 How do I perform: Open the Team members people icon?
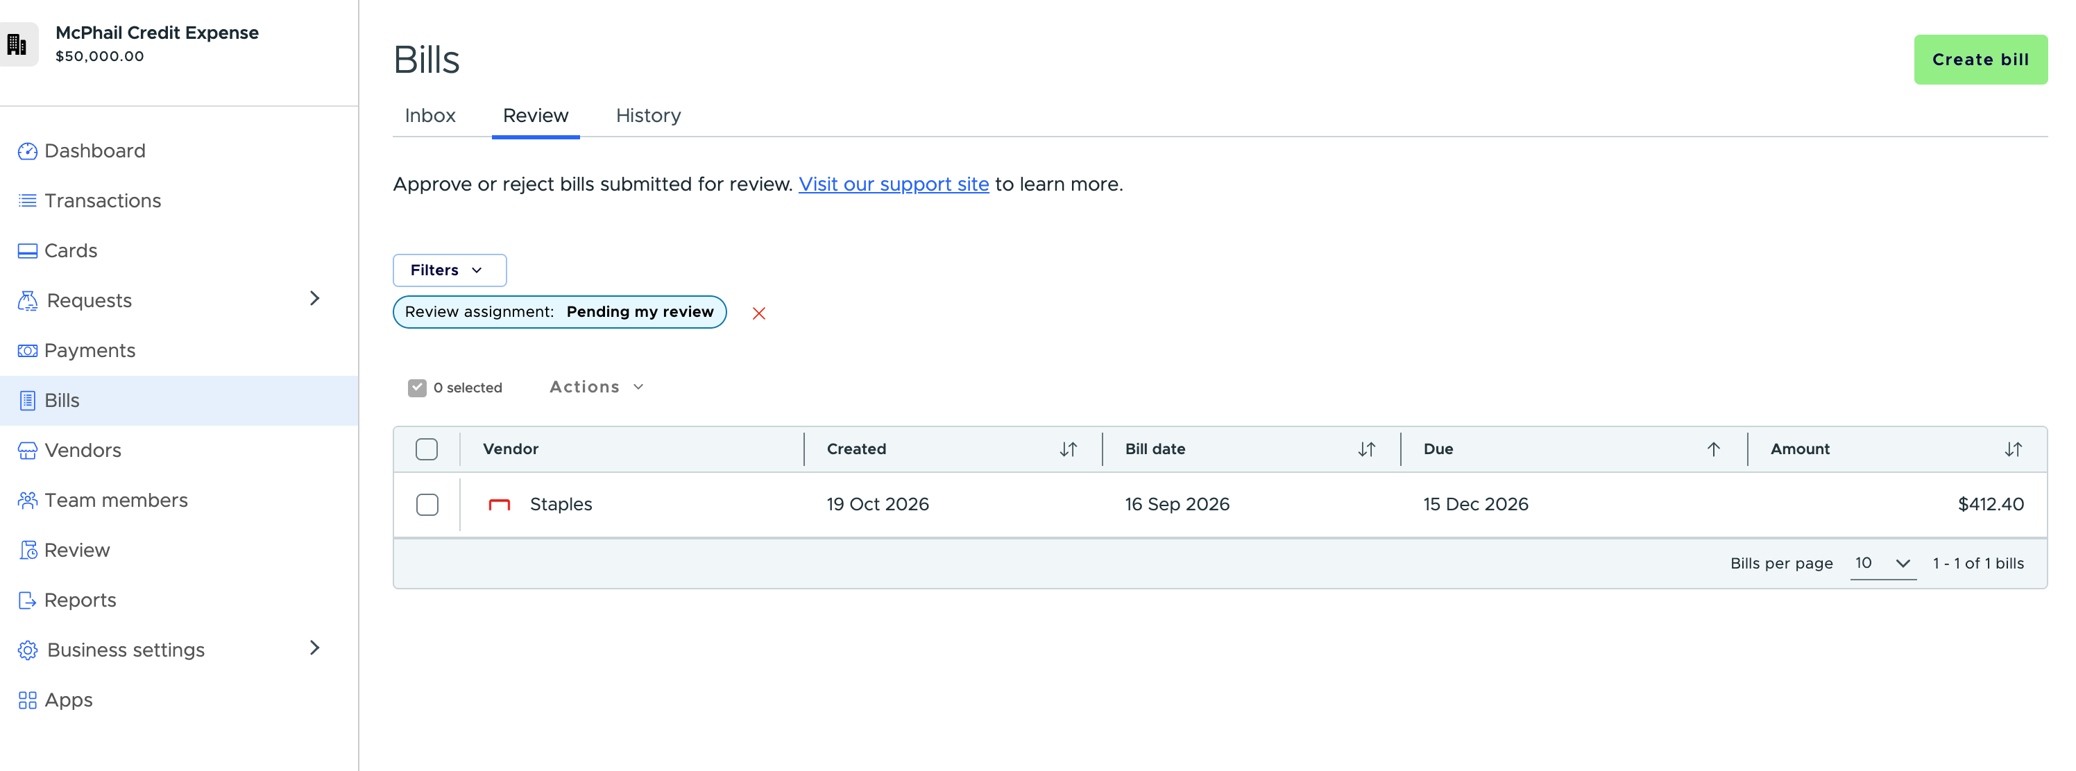pos(27,501)
